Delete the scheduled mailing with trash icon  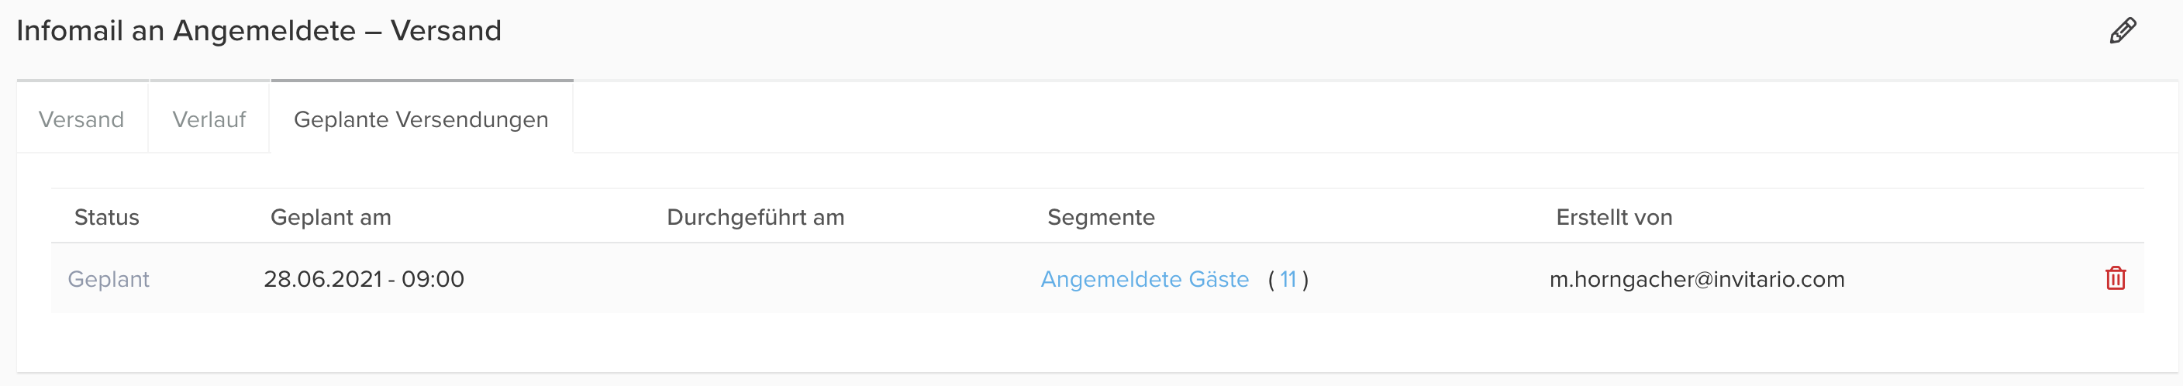coord(2114,278)
